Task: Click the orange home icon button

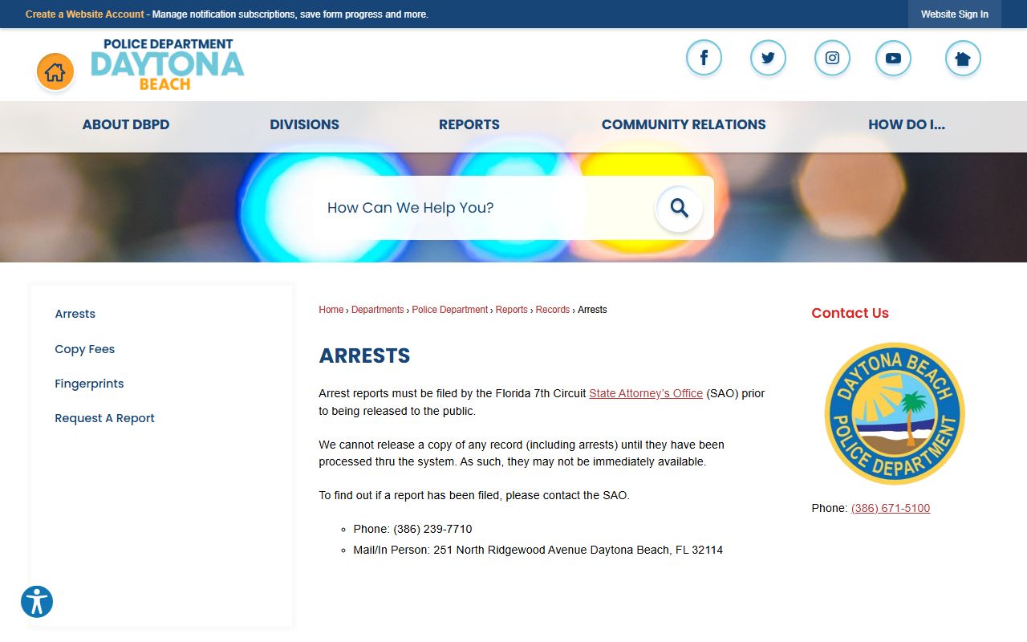Action: 55,72
